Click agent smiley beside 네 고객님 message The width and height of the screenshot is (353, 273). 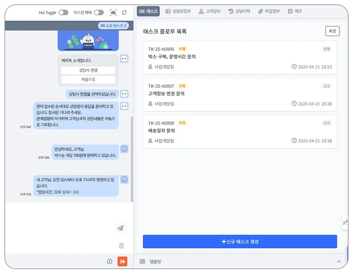[x=124, y=180]
